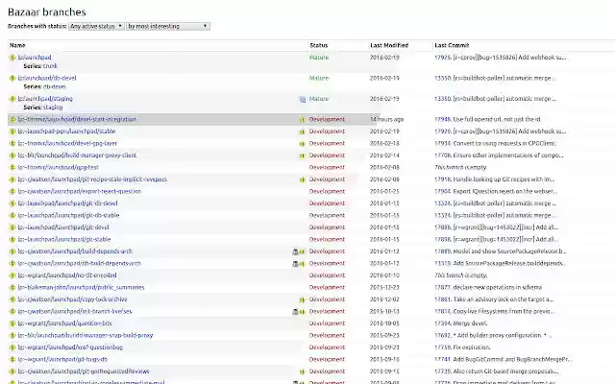This screenshot has width=615, height=384.
Task: Click branch icon beside wgrant question-bits branch
Action: 12,324
